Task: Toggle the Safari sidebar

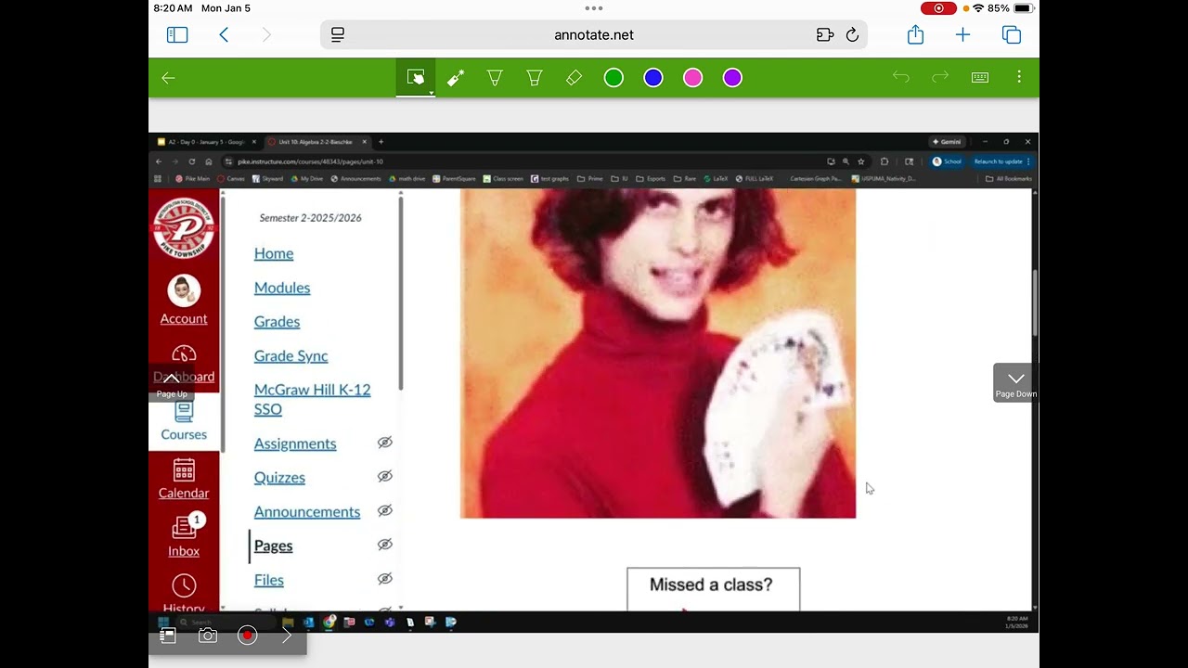Action: pos(177,35)
